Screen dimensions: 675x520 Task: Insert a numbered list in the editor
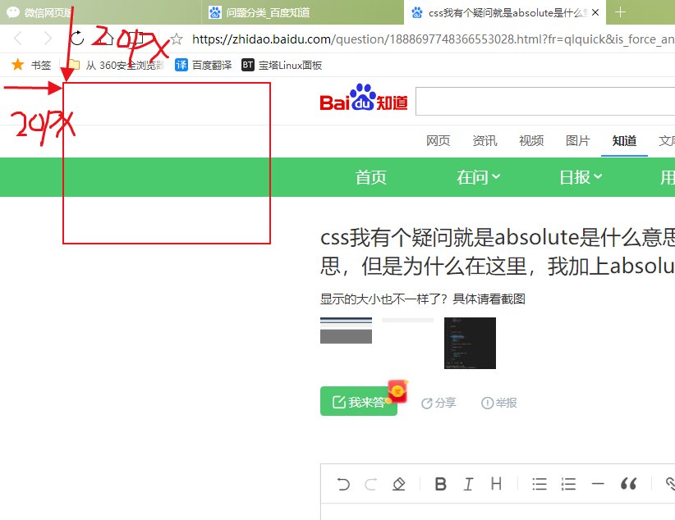[568, 484]
